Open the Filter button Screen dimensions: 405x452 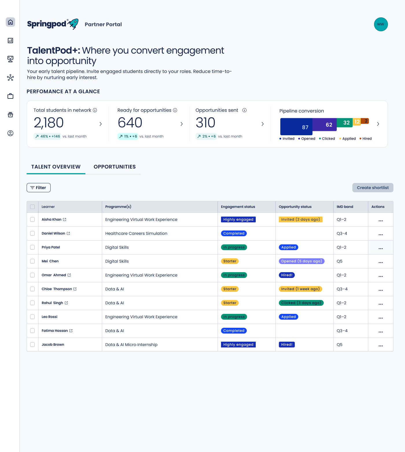coord(38,188)
